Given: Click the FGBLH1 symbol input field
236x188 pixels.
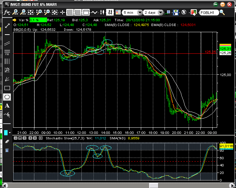Looking at the screenshot, I should point(209,12).
